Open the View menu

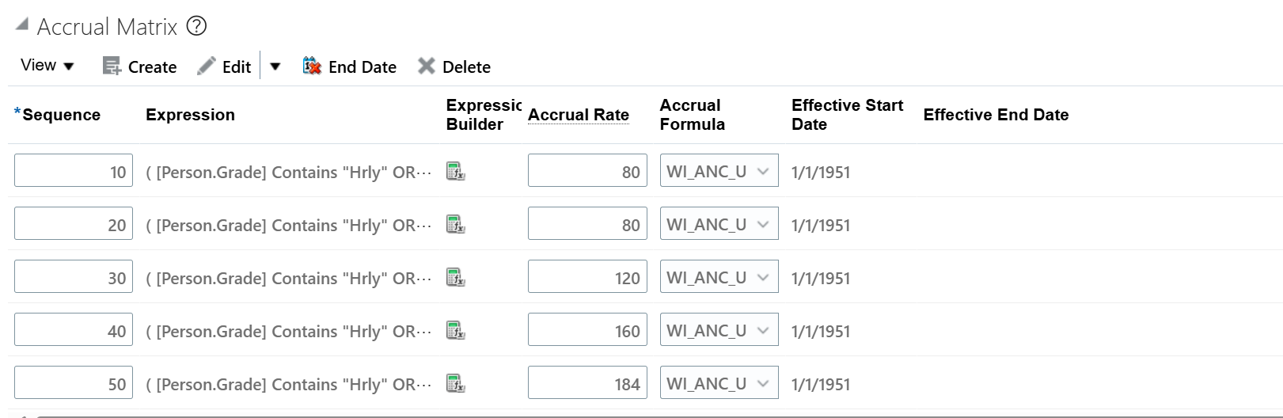click(x=47, y=66)
